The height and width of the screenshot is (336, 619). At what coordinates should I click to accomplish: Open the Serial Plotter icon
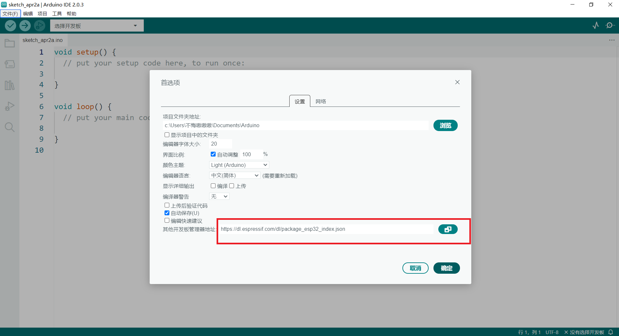596,25
